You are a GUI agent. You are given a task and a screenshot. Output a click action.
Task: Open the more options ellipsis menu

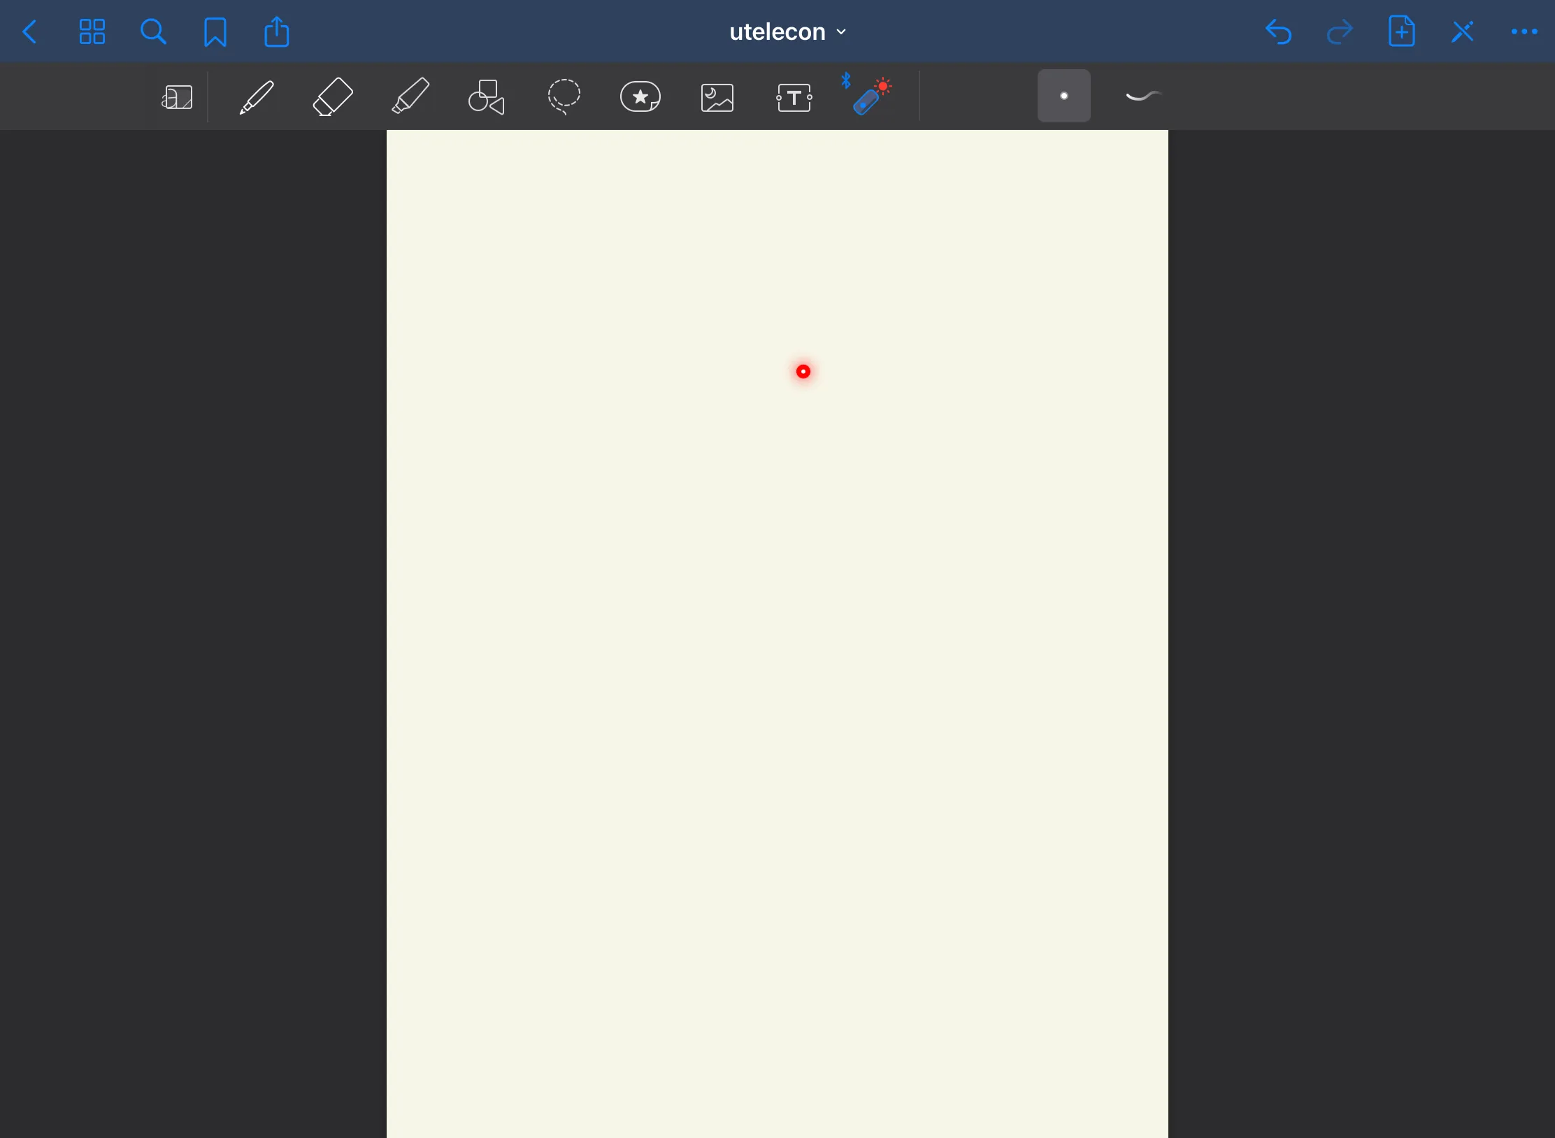click(x=1524, y=32)
